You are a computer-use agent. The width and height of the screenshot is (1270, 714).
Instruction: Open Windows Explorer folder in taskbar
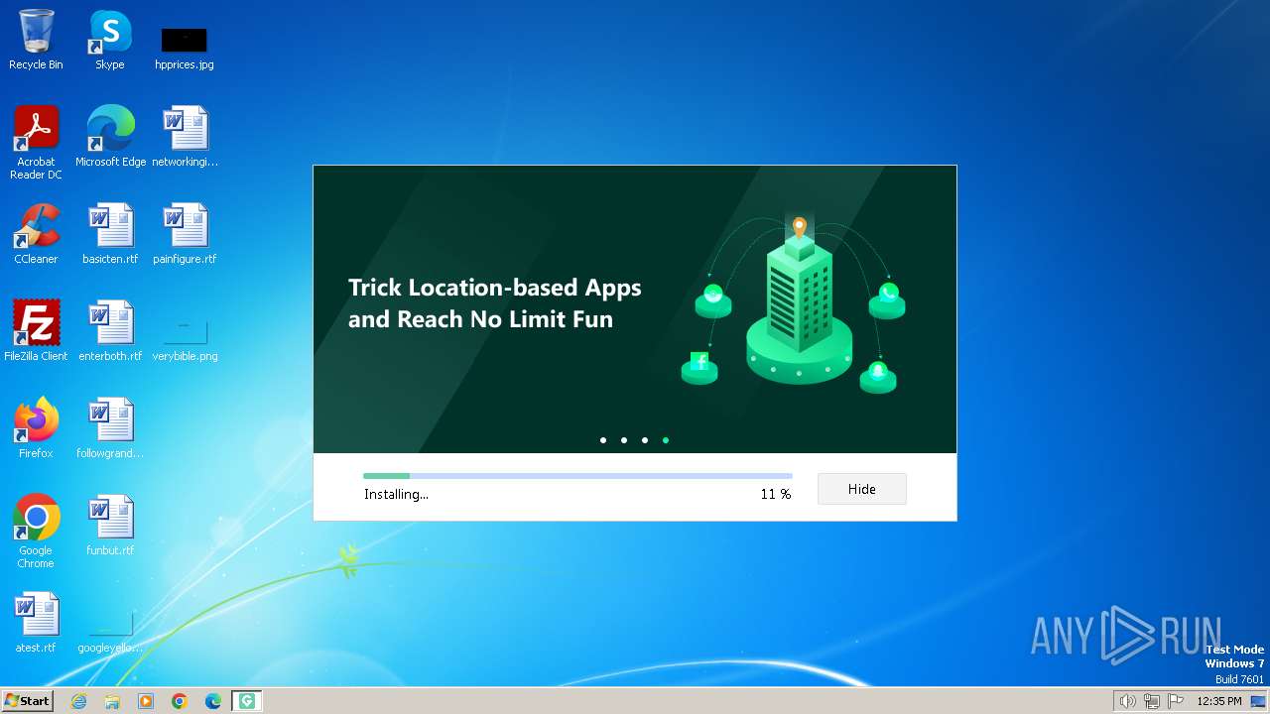tap(112, 701)
